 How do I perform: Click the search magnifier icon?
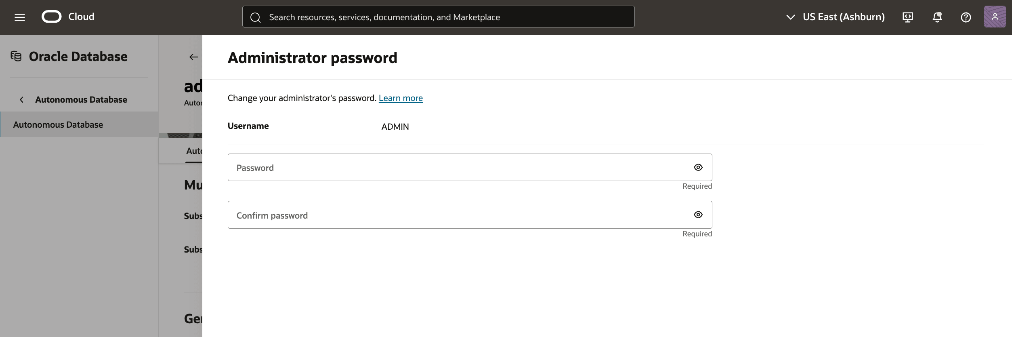(x=255, y=17)
